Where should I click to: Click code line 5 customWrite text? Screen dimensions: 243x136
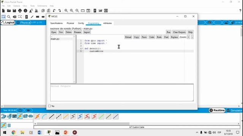(x=96, y=51)
